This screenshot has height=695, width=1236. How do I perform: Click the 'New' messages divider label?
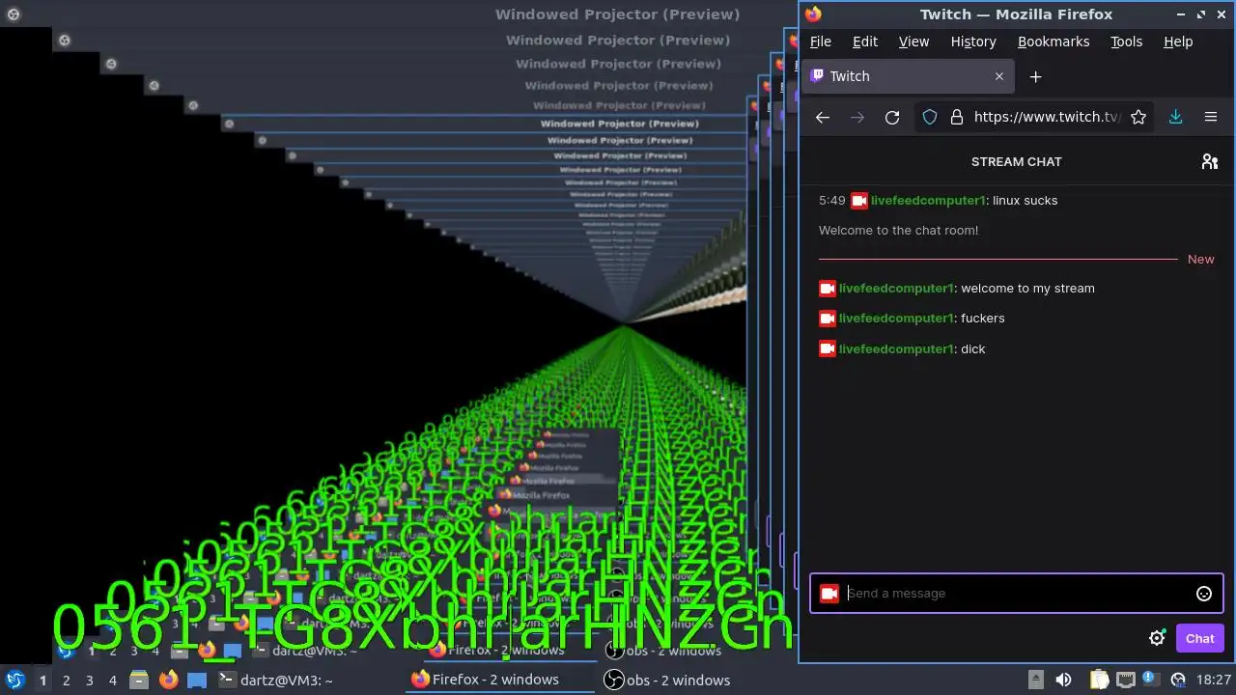pos(1201,260)
